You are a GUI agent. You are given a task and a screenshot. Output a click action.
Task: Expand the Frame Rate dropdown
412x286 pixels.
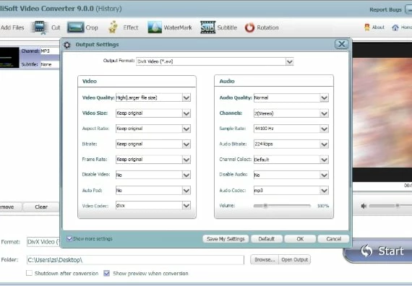coord(186,160)
